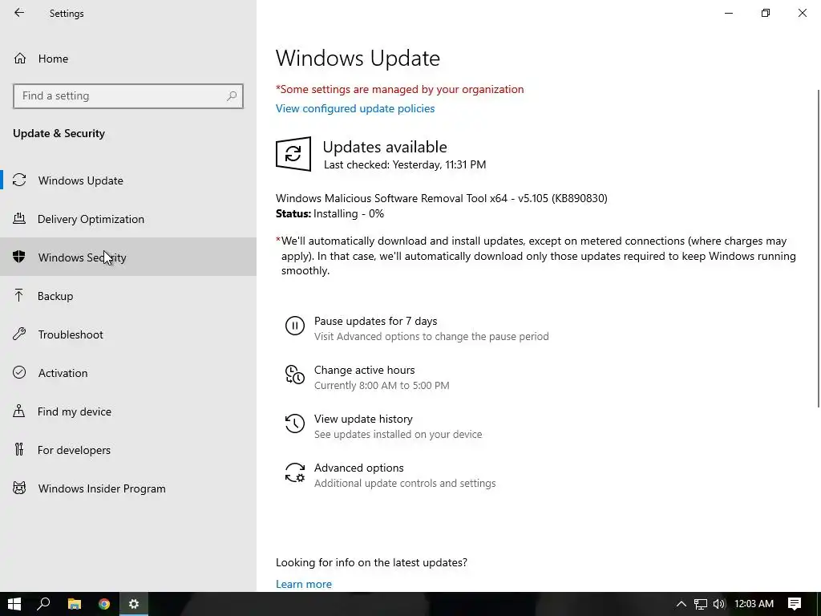The width and height of the screenshot is (821, 616).
Task: Open the Backup settings page
Action: click(x=128, y=295)
